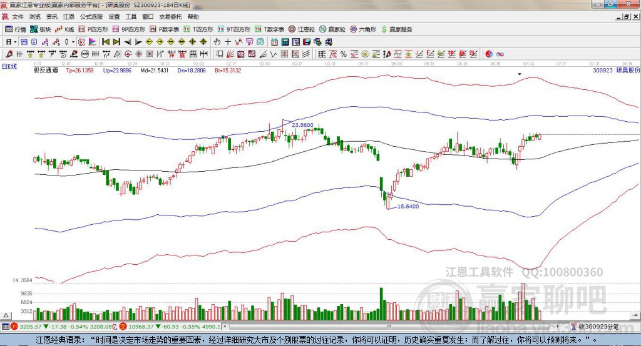
Task: Click the colored flag icon
Action: coord(93,42)
